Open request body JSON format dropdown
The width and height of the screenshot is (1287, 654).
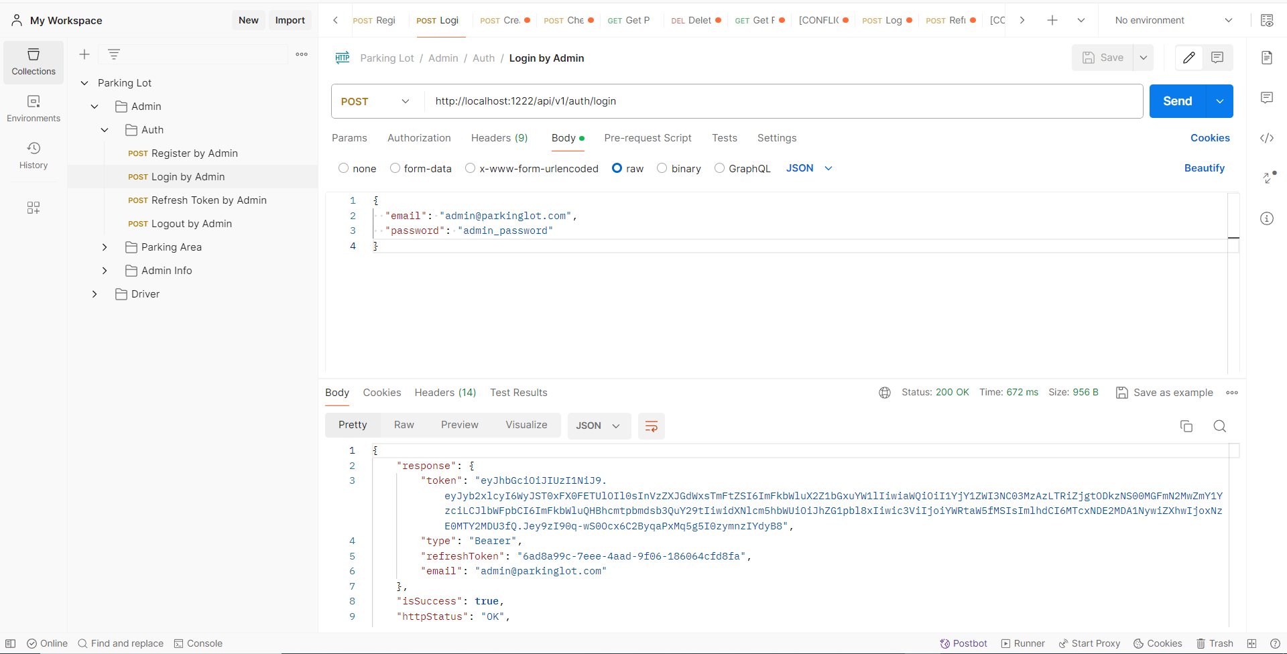(809, 168)
